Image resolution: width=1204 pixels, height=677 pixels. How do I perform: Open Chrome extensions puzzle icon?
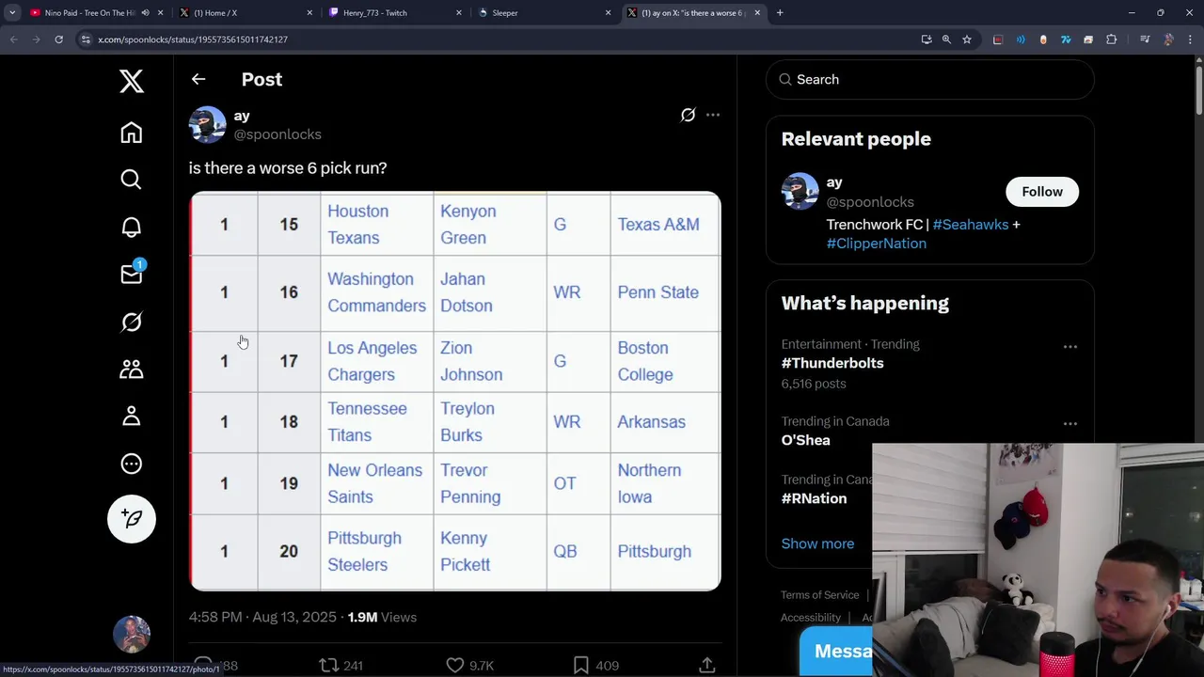click(1112, 39)
